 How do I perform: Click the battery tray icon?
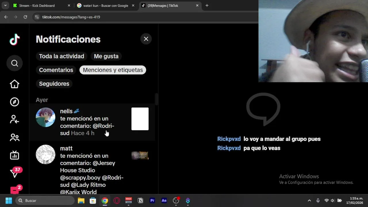340,201
